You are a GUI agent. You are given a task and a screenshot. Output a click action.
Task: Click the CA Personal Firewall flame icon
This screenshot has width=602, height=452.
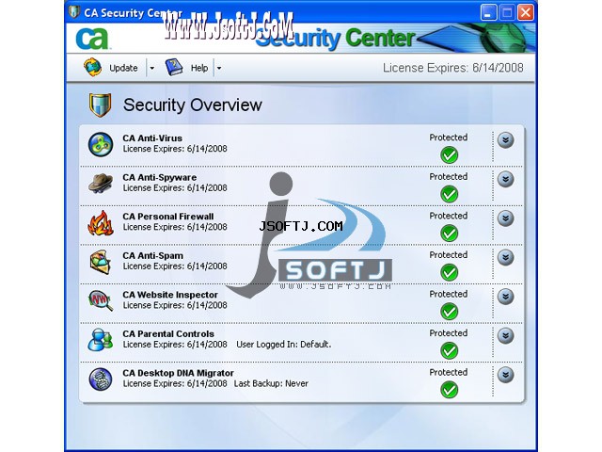pyautogui.click(x=101, y=222)
